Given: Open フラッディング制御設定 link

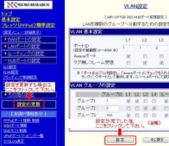Looking at the screenshot, I should (20, 77).
